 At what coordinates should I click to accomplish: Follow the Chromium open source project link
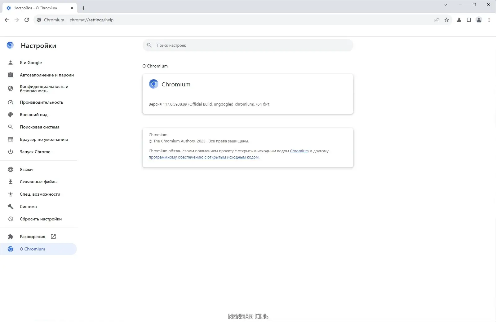coord(299,151)
